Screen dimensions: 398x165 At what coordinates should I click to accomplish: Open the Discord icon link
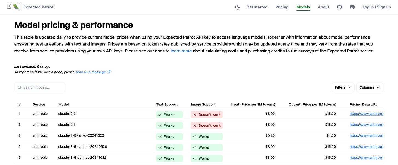352,7
